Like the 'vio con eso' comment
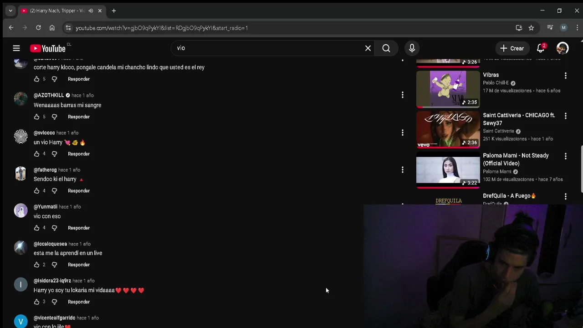Viewport: 583px width, 328px height. click(36, 228)
